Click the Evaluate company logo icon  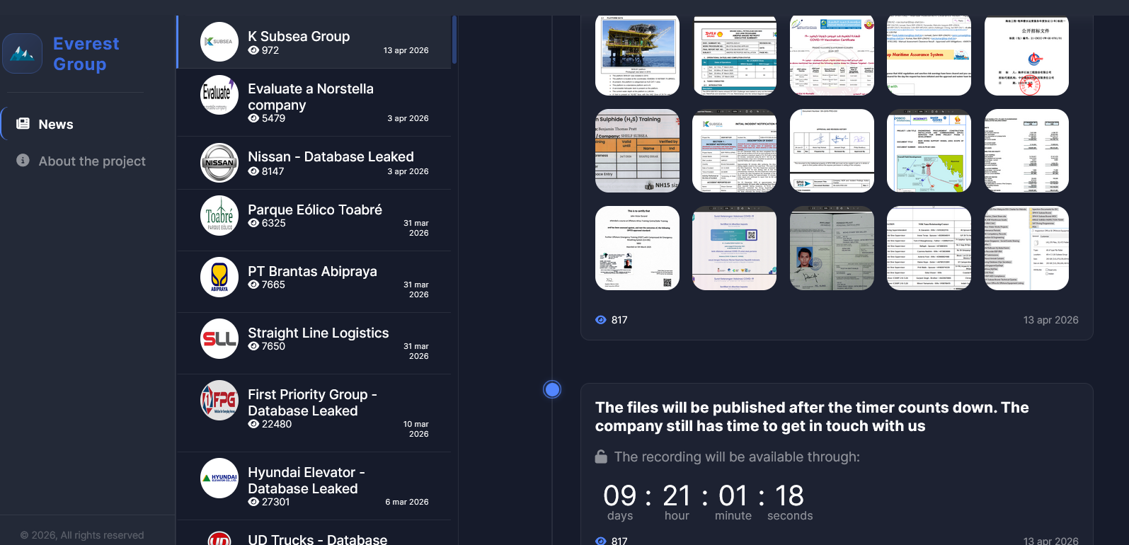pyautogui.click(x=219, y=95)
